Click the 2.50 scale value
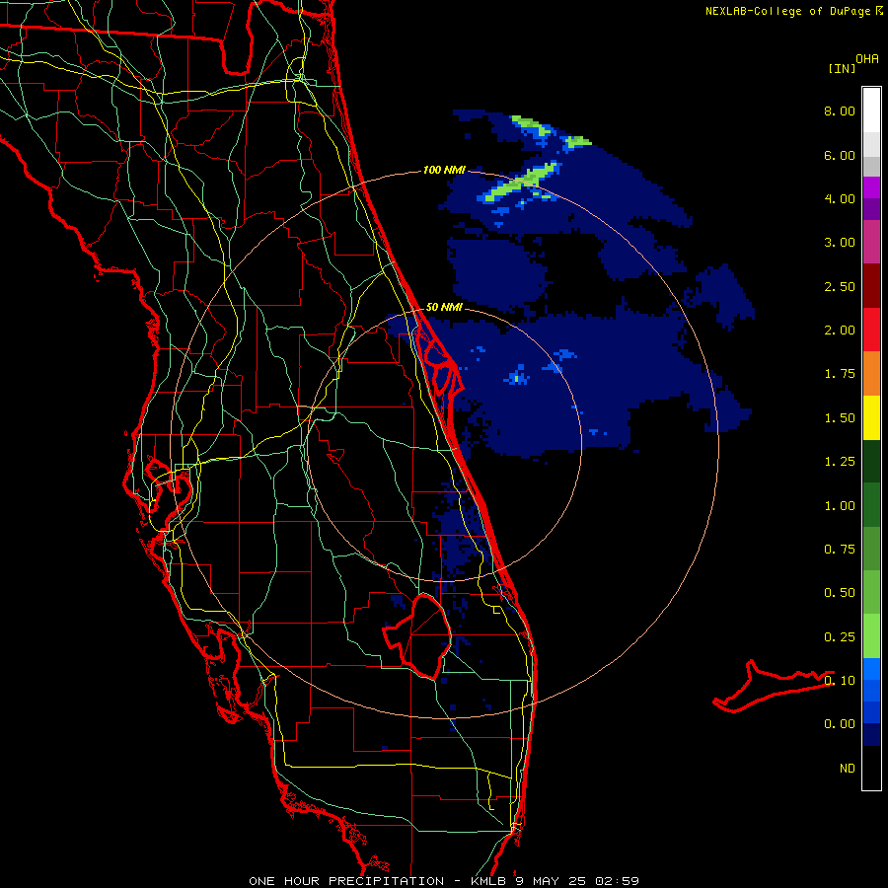Image resolution: width=888 pixels, height=888 pixels. 840,286
